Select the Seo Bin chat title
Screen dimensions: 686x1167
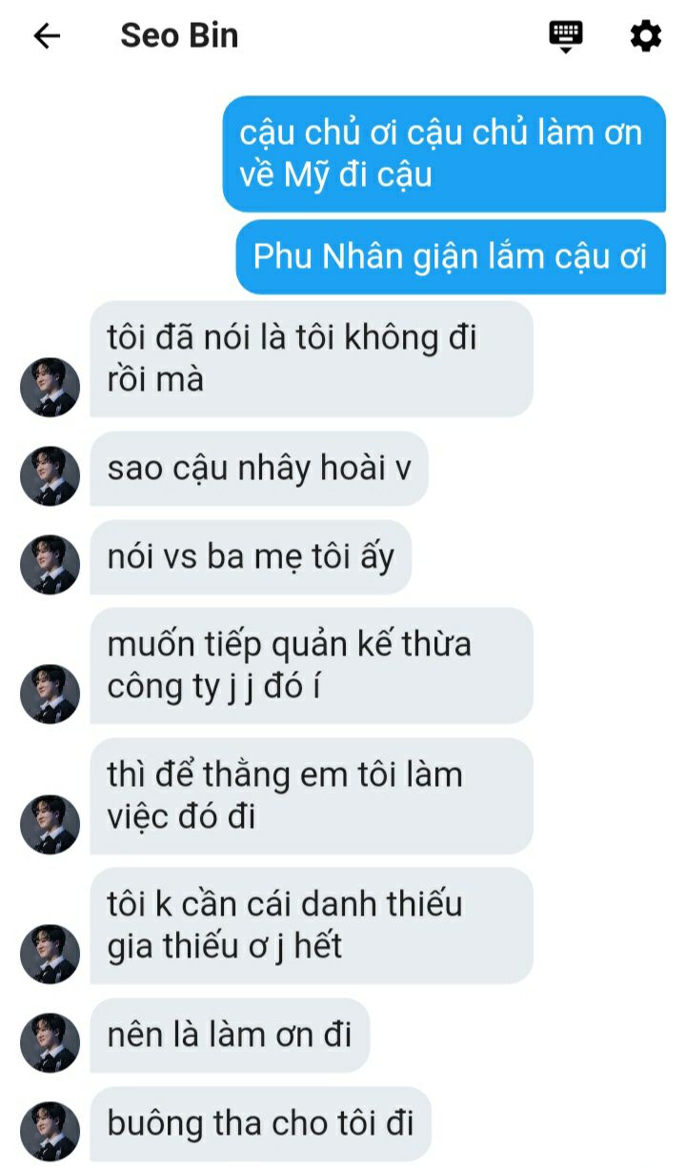(179, 36)
